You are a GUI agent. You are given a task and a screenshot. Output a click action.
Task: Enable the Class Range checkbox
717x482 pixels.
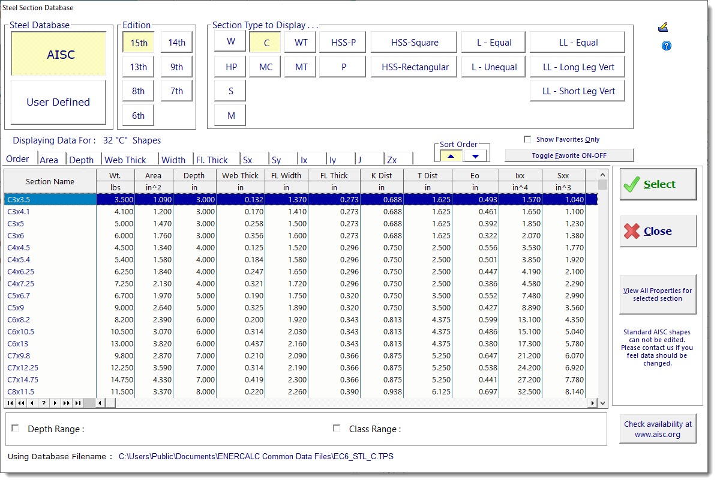click(x=337, y=428)
